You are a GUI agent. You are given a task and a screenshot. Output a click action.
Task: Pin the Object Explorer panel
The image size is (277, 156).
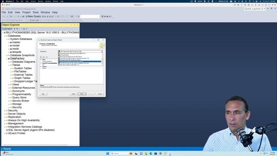coord(74,25)
